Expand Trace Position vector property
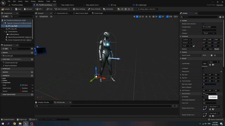The image size is (225, 126). tap(181, 81)
